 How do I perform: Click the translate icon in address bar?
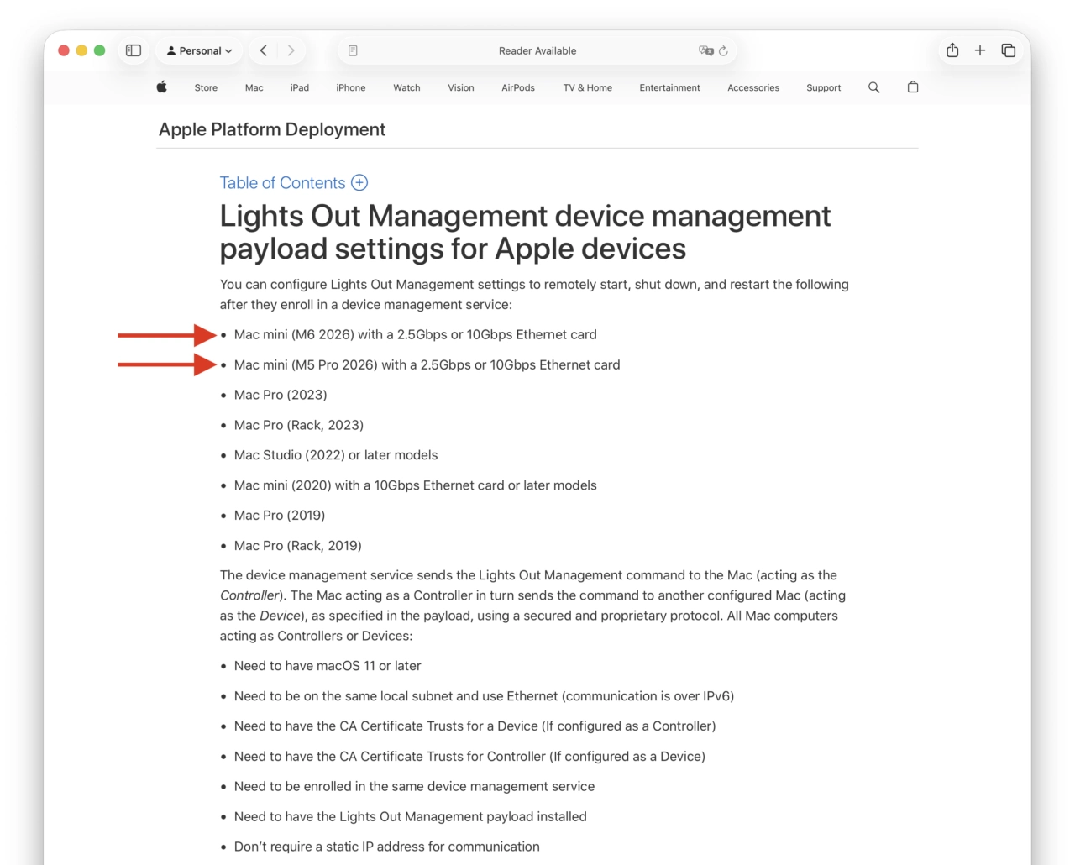(x=705, y=50)
